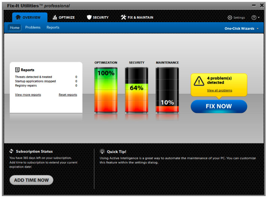Click the 4 problem(s) detected text
269x199 pixels.
pos(219,80)
